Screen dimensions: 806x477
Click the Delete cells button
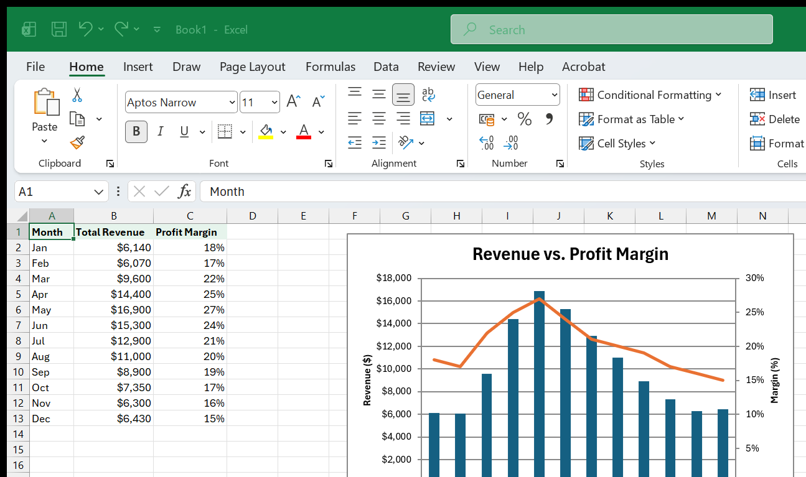(x=775, y=119)
